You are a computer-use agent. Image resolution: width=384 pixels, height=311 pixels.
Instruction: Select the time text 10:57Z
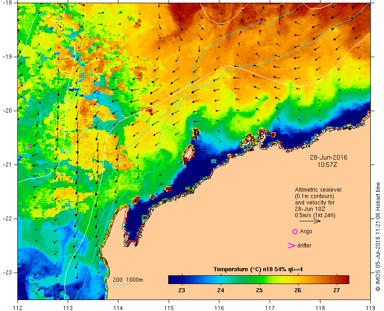point(327,165)
